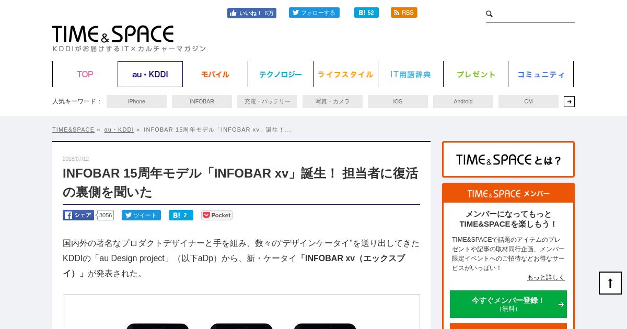The image size is (627, 329).
Task: Click the Hatena B! 52 button
Action: [366, 13]
